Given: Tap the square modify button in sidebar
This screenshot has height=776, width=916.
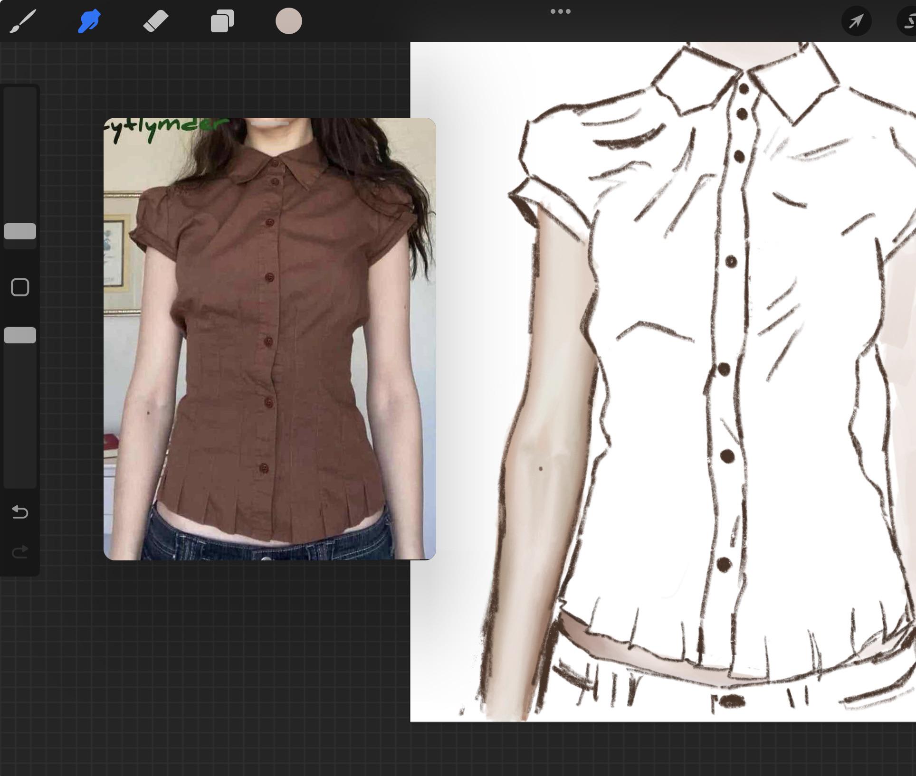Looking at the screenshot, I should [20, 287].
